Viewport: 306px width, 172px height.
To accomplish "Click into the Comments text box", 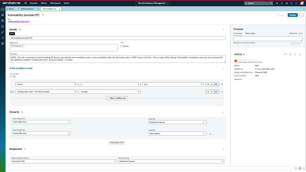I will click(x=268, y=39).
